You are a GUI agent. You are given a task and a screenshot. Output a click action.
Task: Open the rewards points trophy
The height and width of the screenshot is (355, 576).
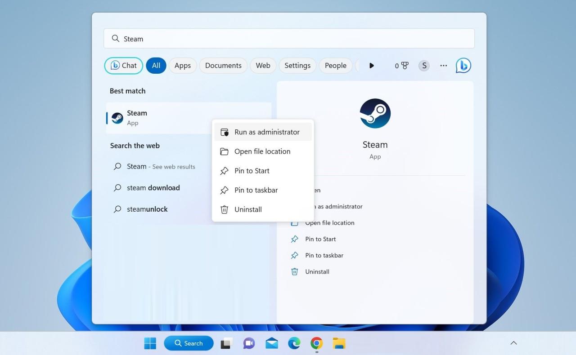click(x=402, y=66)
